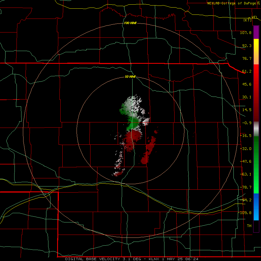Select the 30.1 scale value
Viewport: 261px width, 261px height.
[247, 97]
